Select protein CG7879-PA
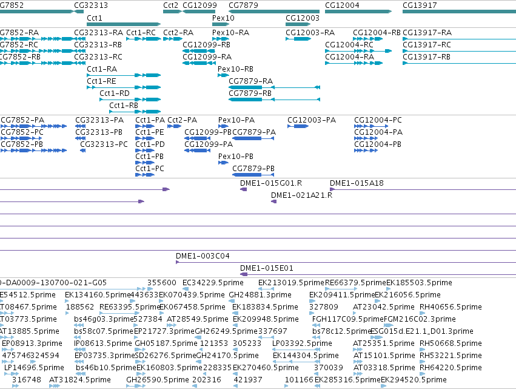 tap(253, 138)
